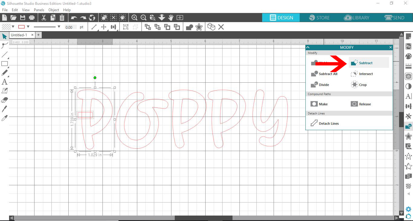
Task: Open line style dropdown arrow
Action: click(59, 27)
